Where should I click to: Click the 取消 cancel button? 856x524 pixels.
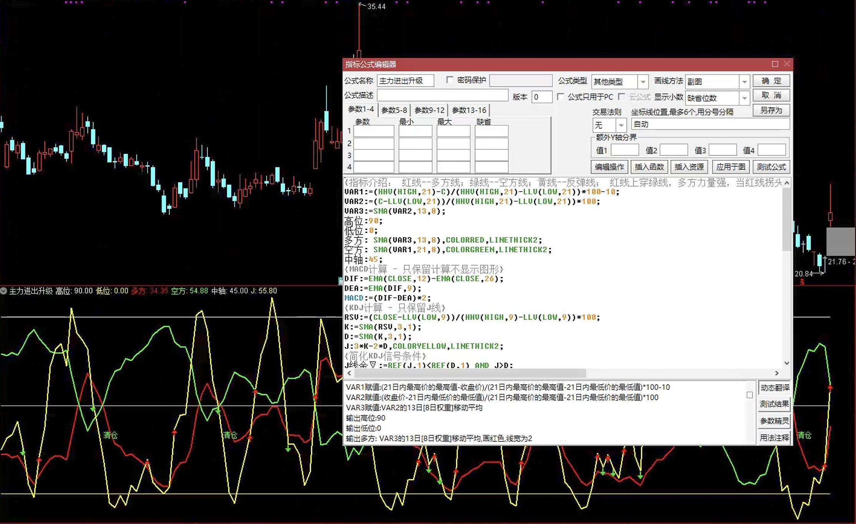pos(771,96)
